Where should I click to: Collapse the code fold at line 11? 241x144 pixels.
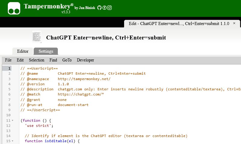tap(13, 121)
